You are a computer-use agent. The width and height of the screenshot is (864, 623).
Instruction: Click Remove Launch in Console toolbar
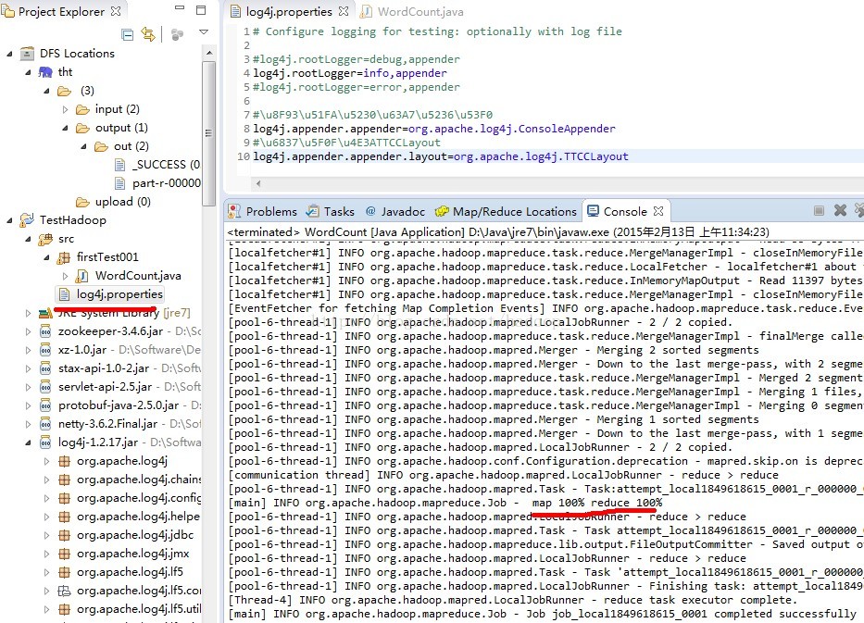840,210
